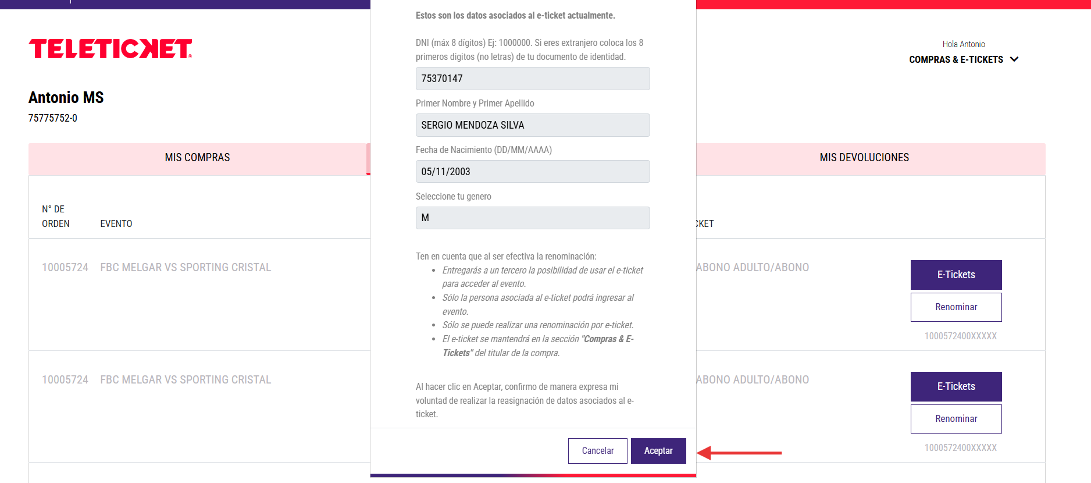The height and width of the screenshot is (483, 1091).
Task: Expand the Compras & E-Tickets chevron
Action: tap(1014, 59)
